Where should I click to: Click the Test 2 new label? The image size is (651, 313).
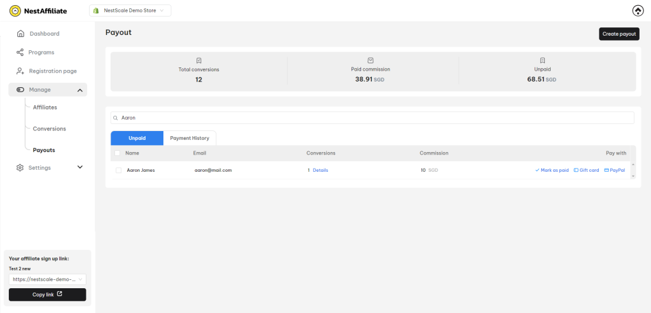coord(20,268)
